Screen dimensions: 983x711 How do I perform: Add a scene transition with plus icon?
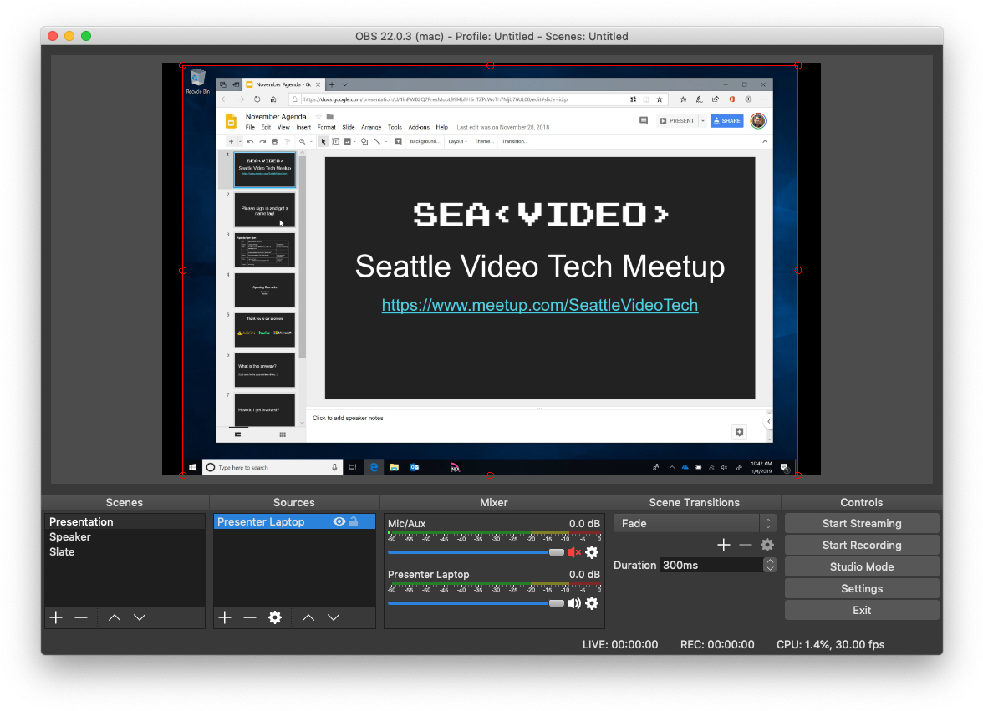click(724, 545)
